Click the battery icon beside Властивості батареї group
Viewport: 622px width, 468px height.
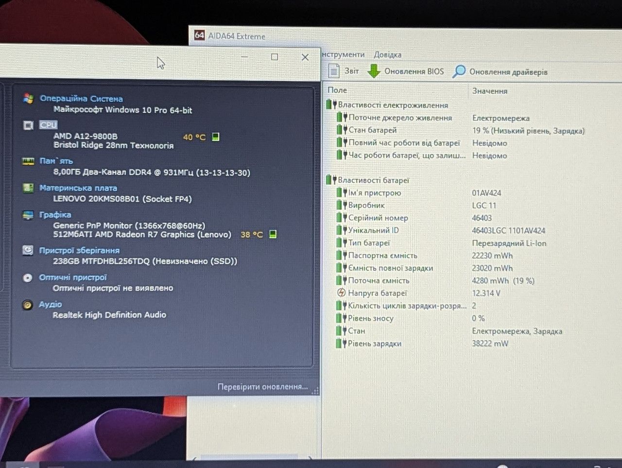click(x=331, y=180)
